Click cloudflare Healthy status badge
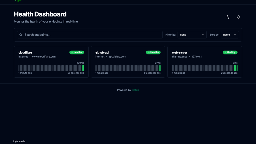 click(x=76, y=52)
